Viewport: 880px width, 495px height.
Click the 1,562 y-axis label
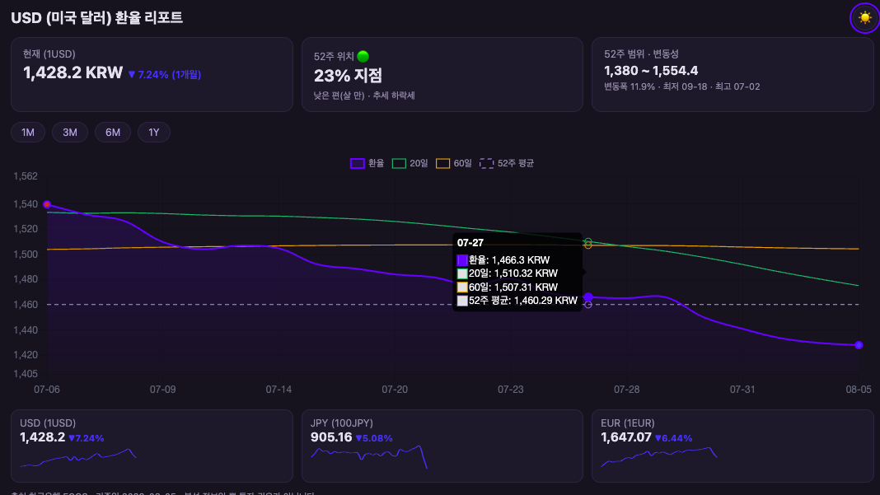pyautogui.click(x=26, y=176)
